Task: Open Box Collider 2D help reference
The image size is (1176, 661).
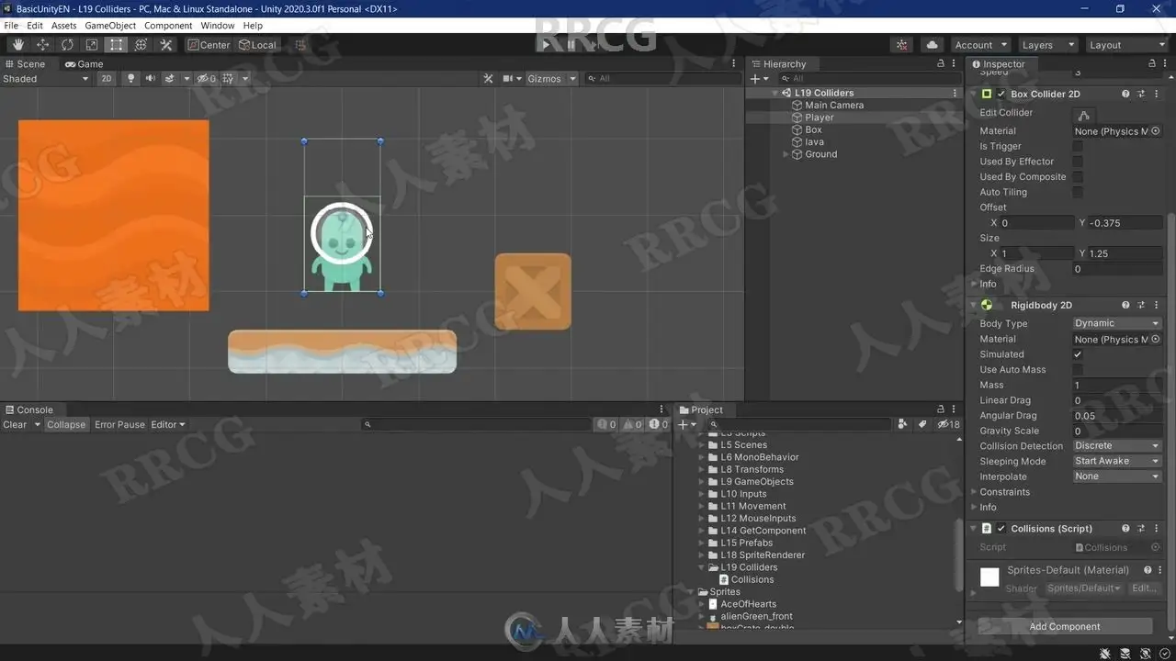Action: pos(1125,94)
